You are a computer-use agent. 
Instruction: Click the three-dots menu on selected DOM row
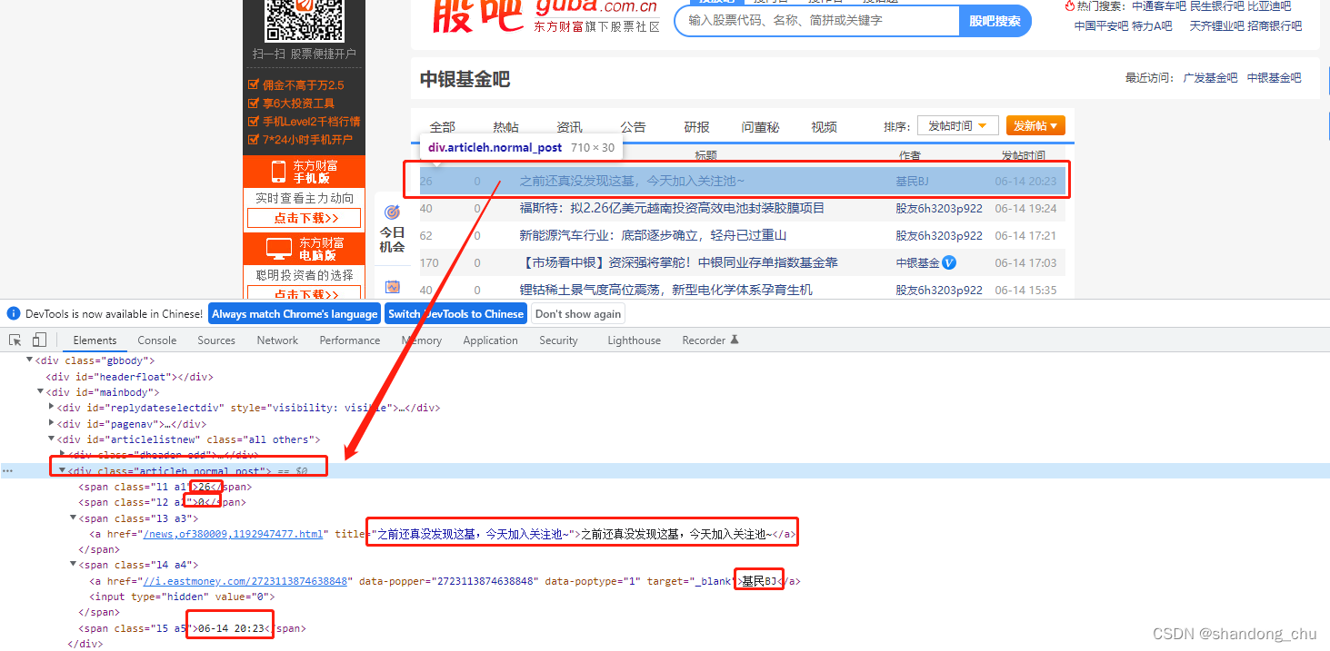[x=7, y=471]
